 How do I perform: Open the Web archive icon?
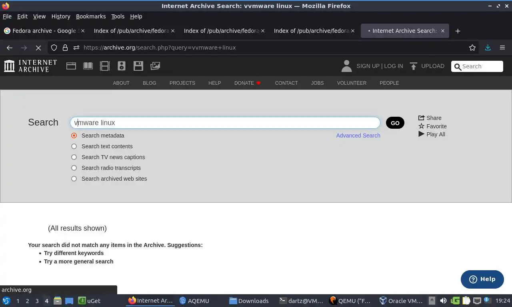tap(71, 66)
